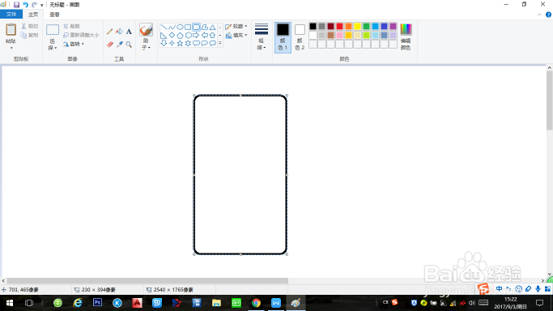
Task: Click the Help question mark button
Action: coord(548,15)
